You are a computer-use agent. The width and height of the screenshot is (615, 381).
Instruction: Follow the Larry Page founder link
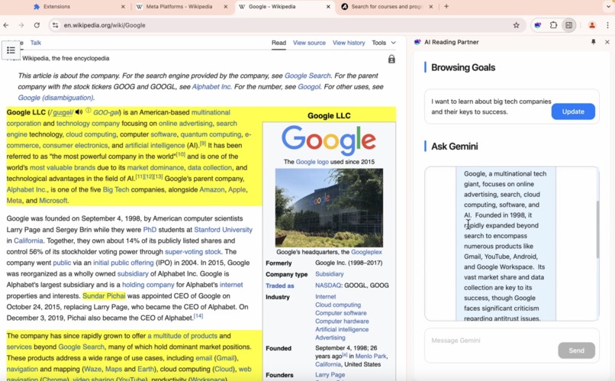pyautogui.click(x=330, y=375)
